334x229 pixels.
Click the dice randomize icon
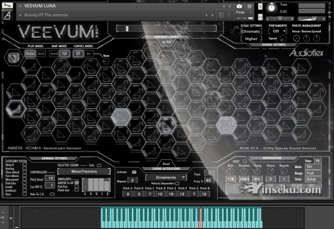click(x=11, y=58)
